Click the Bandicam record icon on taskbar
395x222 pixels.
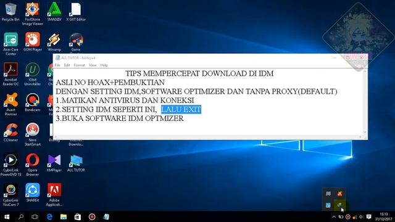coord(92,216)
